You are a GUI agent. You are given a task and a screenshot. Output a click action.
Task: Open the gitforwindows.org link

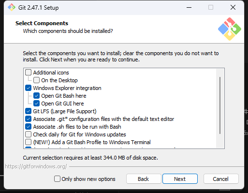(36, 166)
